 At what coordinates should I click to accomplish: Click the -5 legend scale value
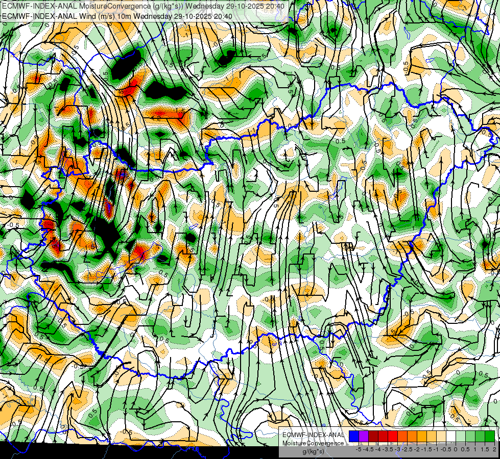tap(359, 449)
